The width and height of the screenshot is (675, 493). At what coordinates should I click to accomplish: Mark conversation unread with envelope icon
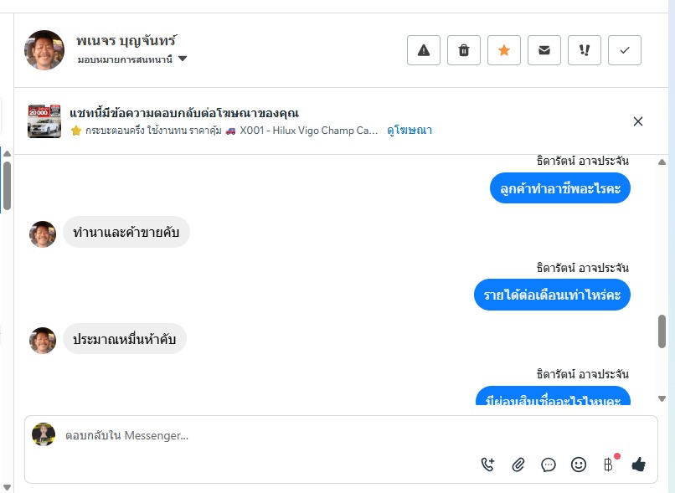point(544,50)
